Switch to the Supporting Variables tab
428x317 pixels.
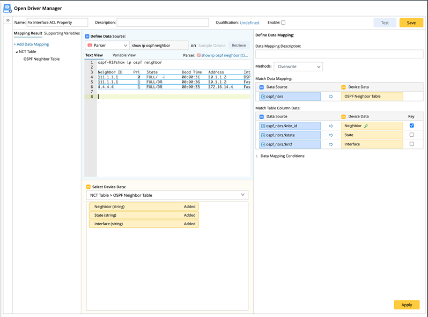click(x=62, y=33)
